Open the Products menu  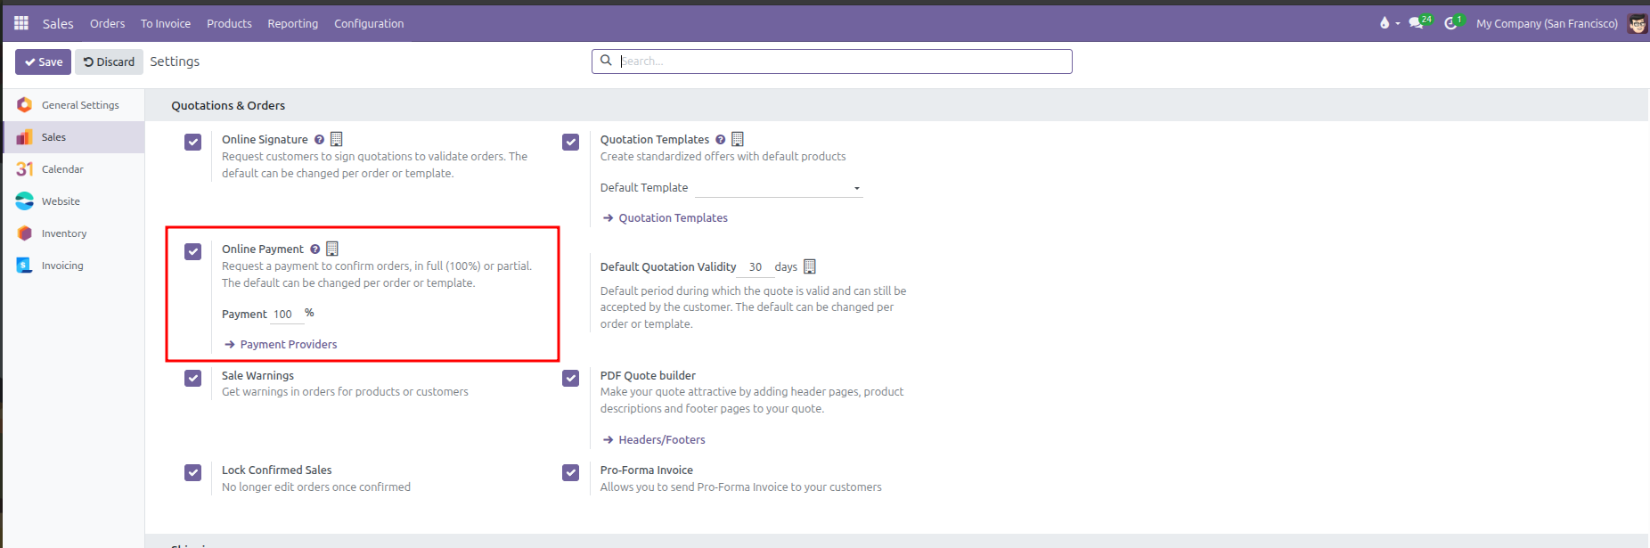coord(229,24)
